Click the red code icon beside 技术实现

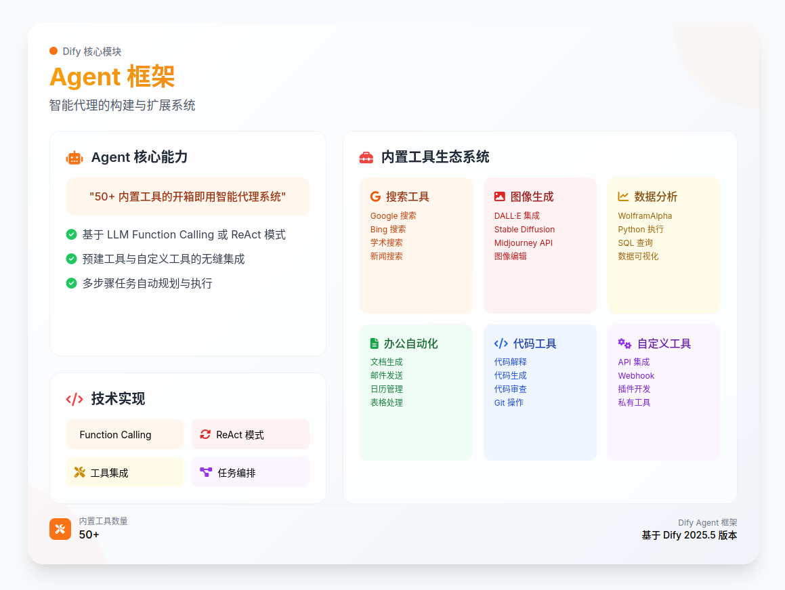point(75,399)
